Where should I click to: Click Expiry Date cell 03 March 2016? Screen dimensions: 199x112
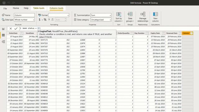(x=157, y=50)
